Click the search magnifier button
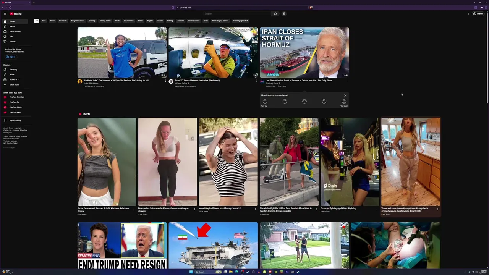 pyautogui.click(x=275, y=14)
